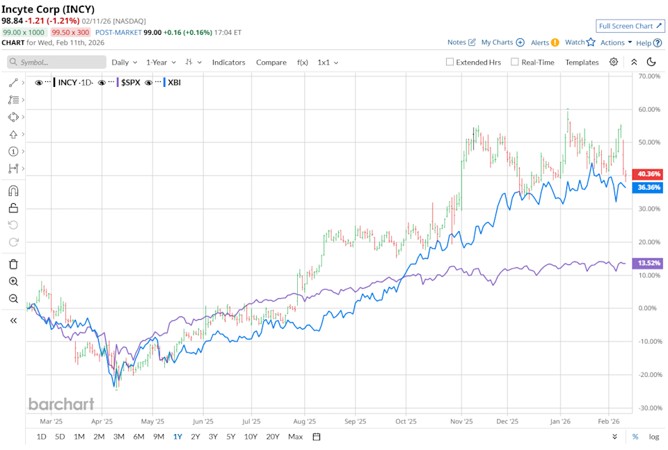This screenshot has width=668, height=450.
Task: Zoom in on the chart
Action: click(15, 282)
